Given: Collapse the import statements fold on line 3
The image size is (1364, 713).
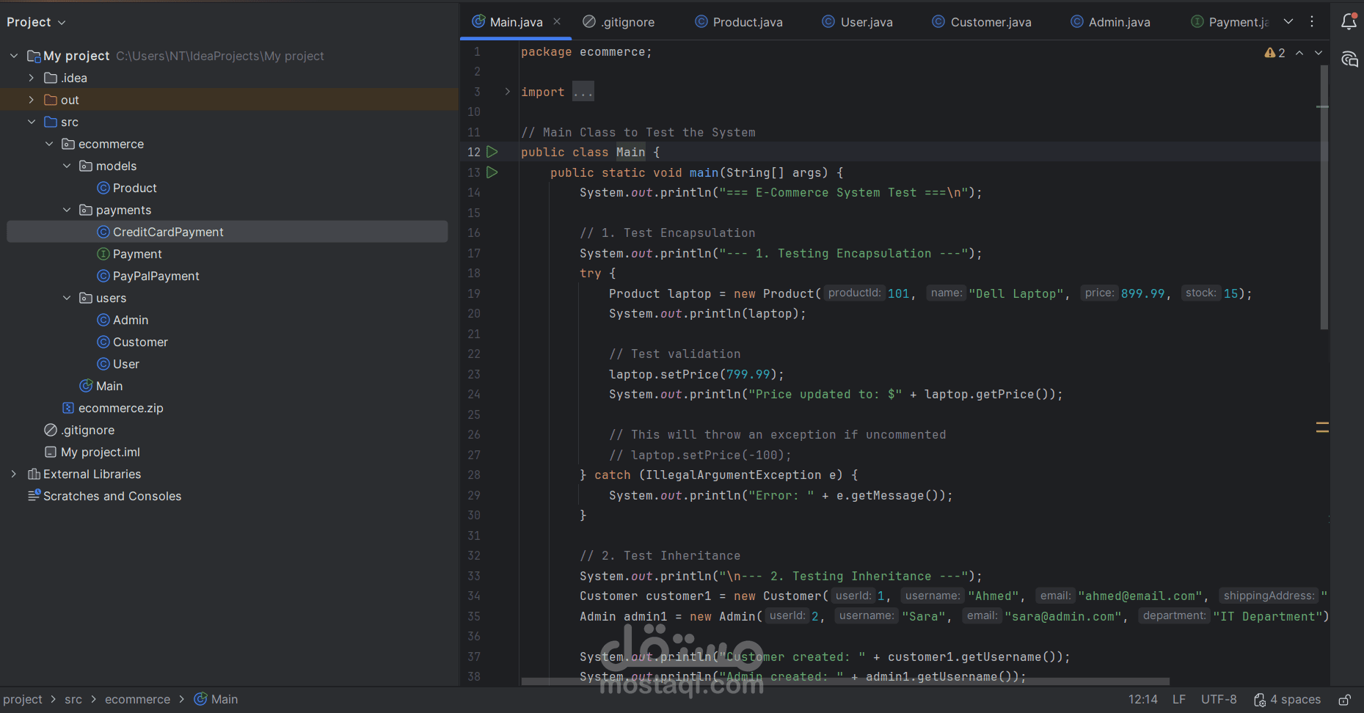Looking at the screenshot, I should [506, 91].
